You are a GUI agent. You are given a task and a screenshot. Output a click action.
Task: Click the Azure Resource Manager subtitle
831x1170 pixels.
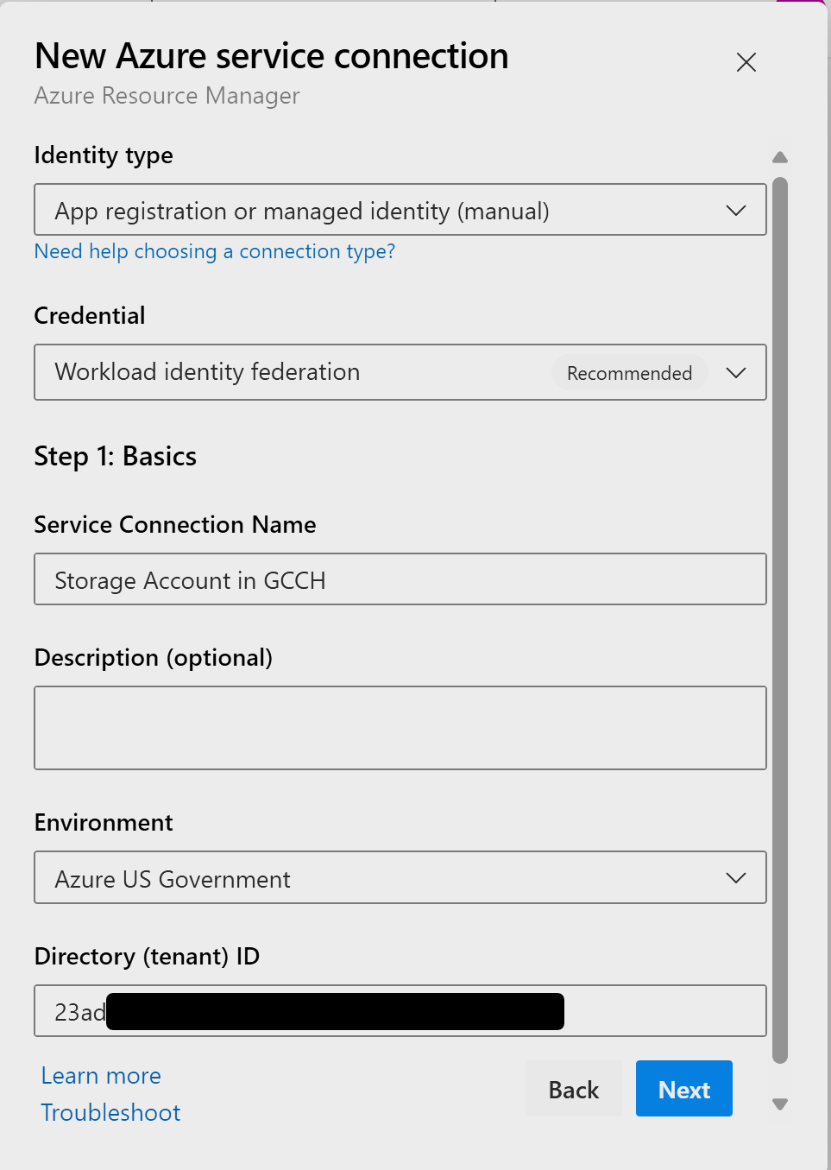pyautogui.click(x=167, y=96)
